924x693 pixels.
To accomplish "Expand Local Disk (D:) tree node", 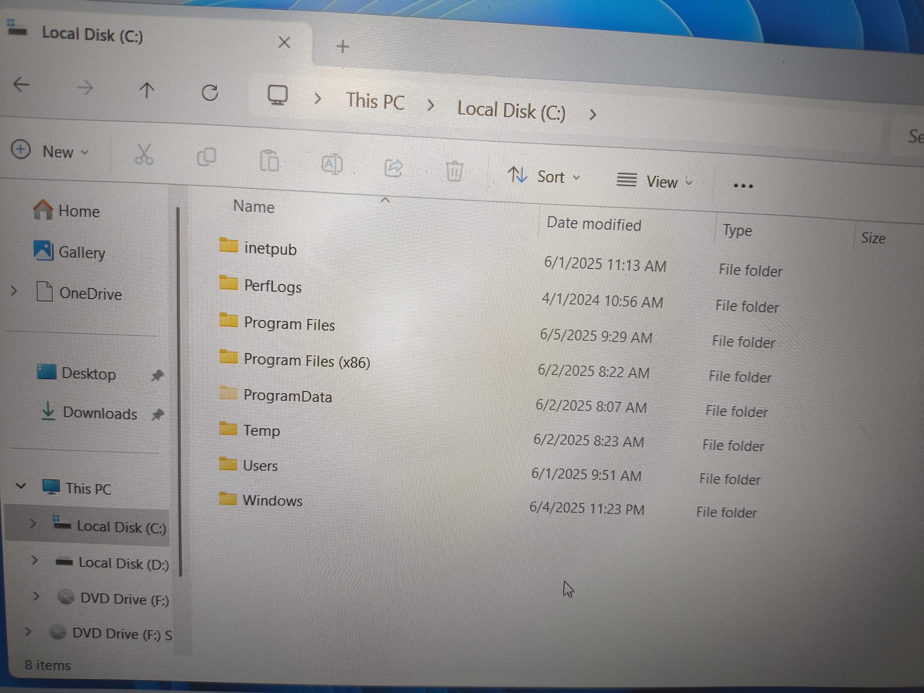I will pyautogui.click(x=35, y=560).
